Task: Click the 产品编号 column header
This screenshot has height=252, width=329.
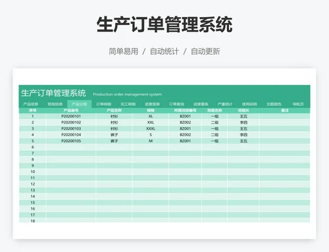Action: [71, 111]
